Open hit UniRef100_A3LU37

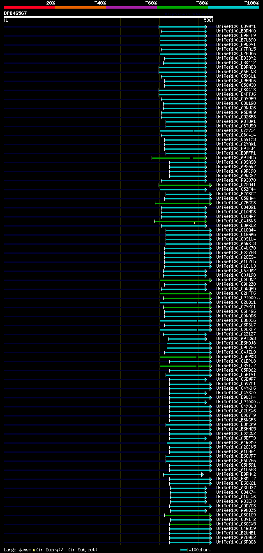236,488
